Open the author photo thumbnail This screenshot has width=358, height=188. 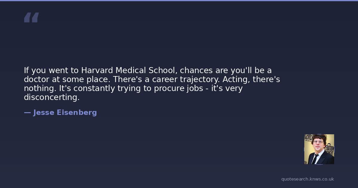coord(319,149)
